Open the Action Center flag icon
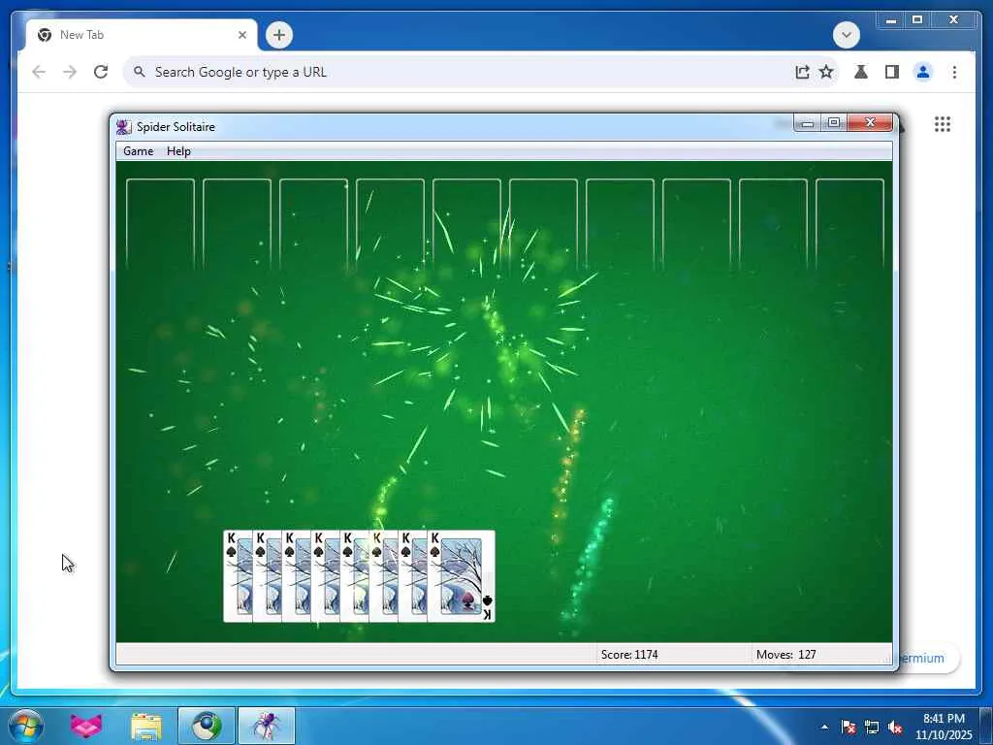This screenshot has width=993, height=745. (x=849, y=728)
